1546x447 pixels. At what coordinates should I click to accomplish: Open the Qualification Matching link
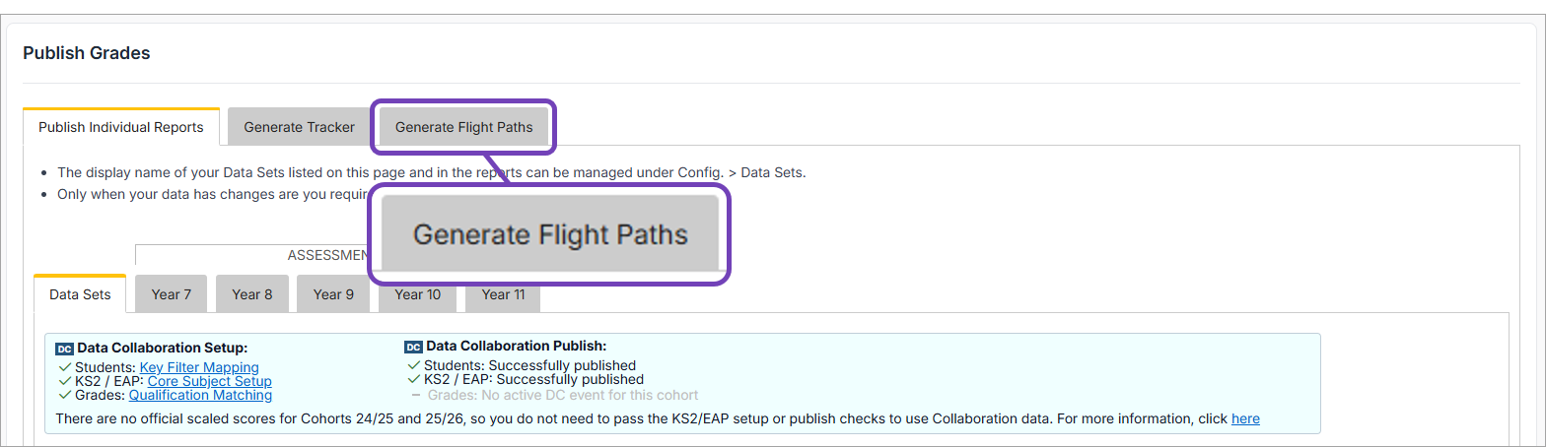pyautogui.click(x=200, y=396)
